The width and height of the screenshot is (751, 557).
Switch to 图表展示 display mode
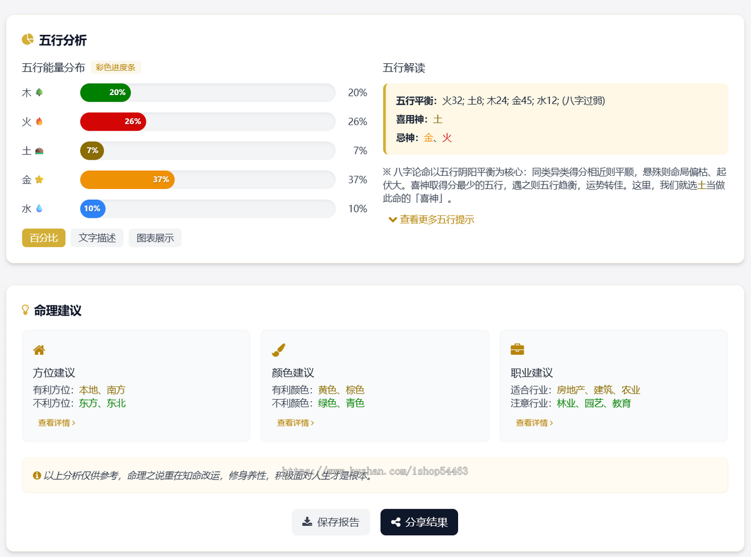click(155, 238)
